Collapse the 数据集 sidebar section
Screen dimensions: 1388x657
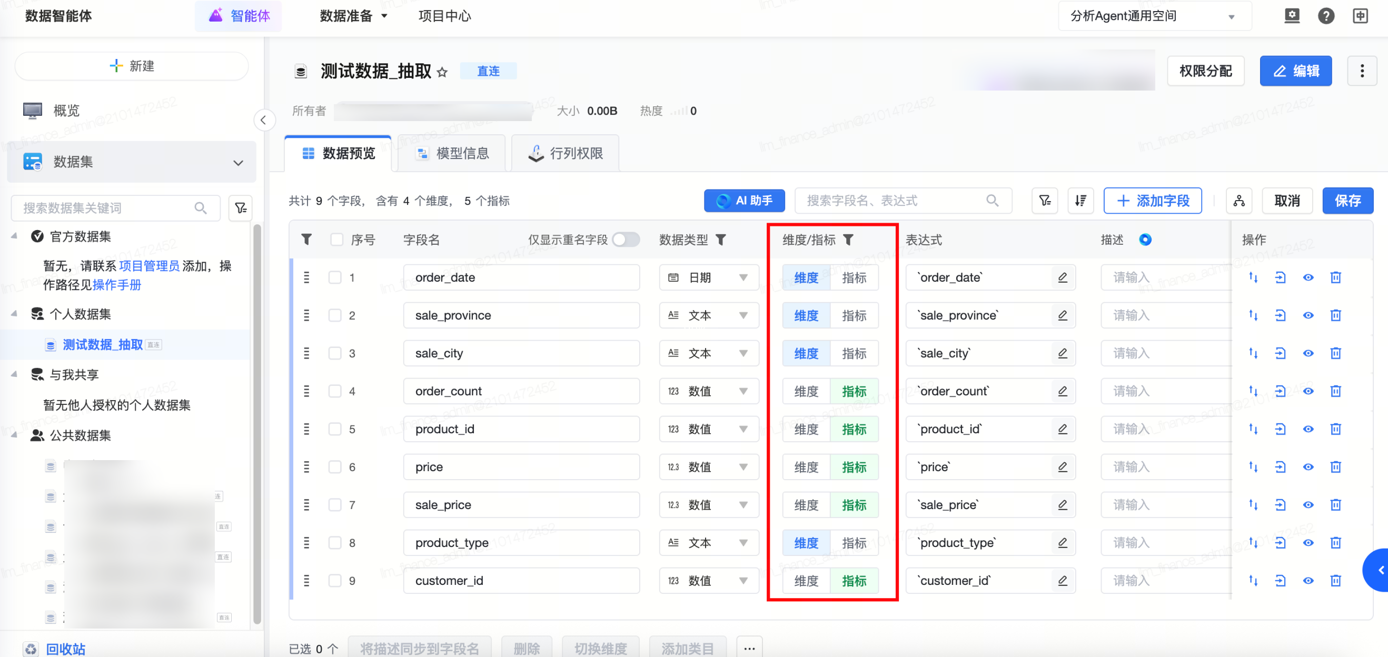coord(237,162)
